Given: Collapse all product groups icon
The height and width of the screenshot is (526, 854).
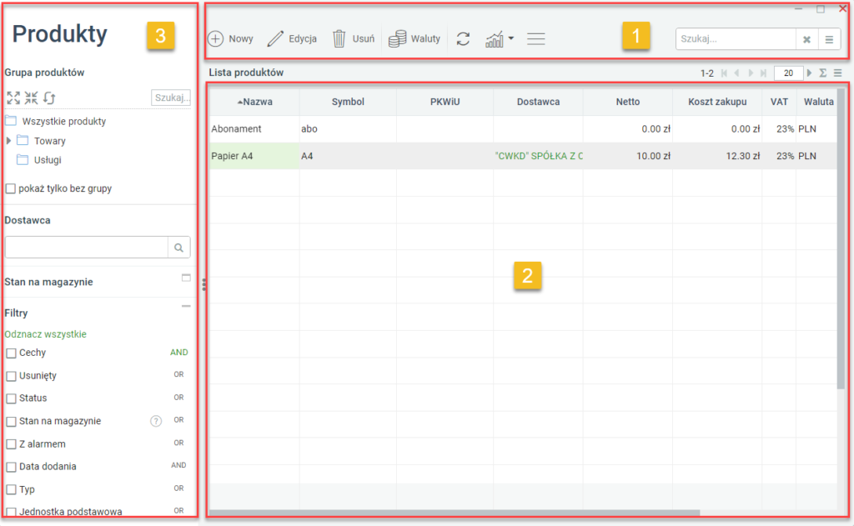Looking at the screenshot, I should click(32, 98).
